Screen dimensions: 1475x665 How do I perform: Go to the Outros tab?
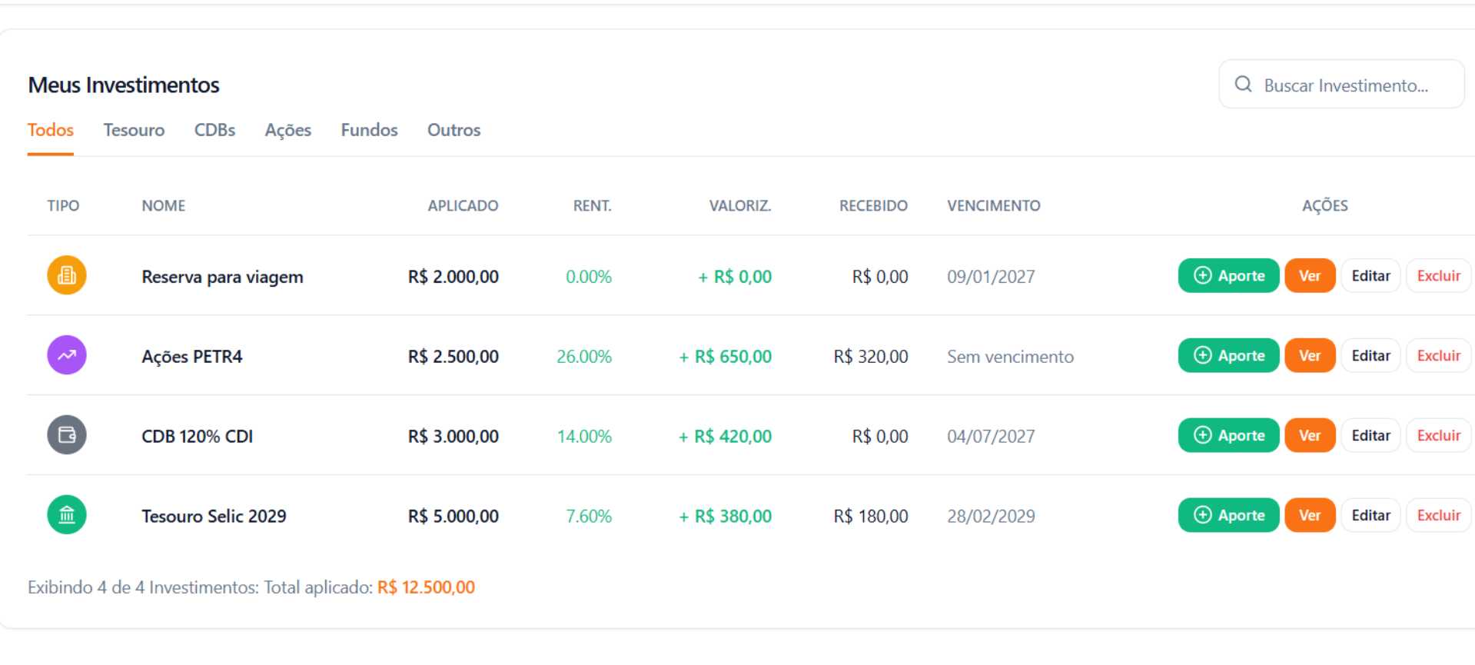pos(453,130)
